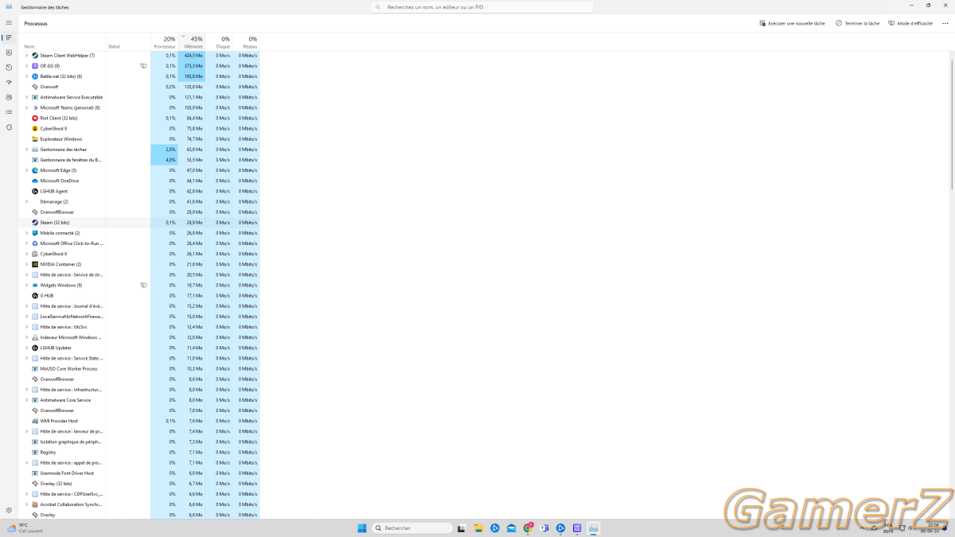
Task: Click the Steam (32 bits) icon
Action: pos(35,223)
